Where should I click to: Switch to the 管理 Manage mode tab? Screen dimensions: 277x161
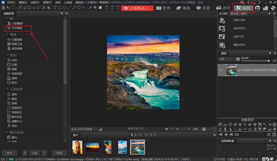point(163,8)
